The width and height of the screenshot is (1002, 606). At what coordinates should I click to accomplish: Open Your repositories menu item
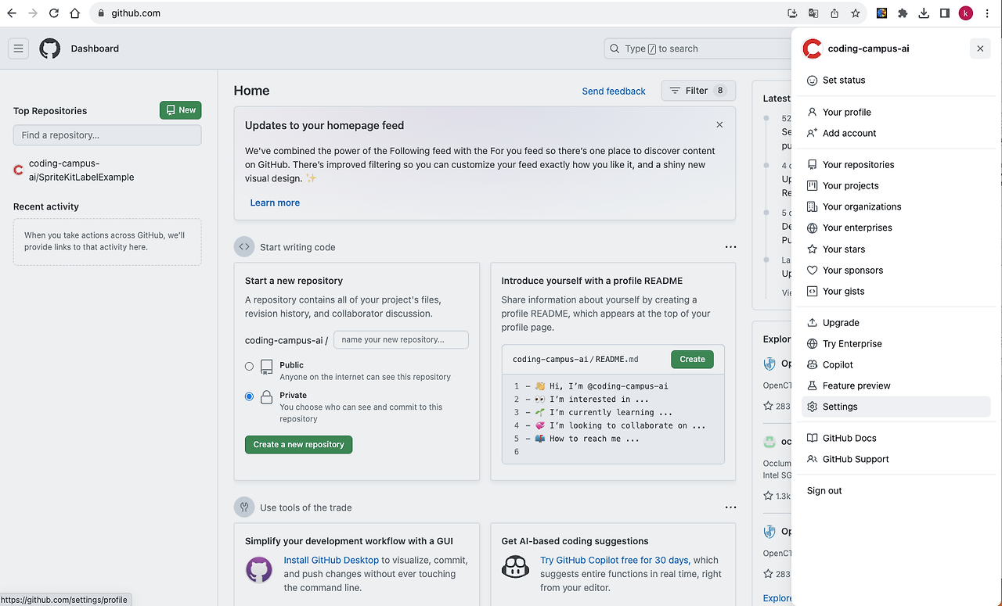pos(896,165)
